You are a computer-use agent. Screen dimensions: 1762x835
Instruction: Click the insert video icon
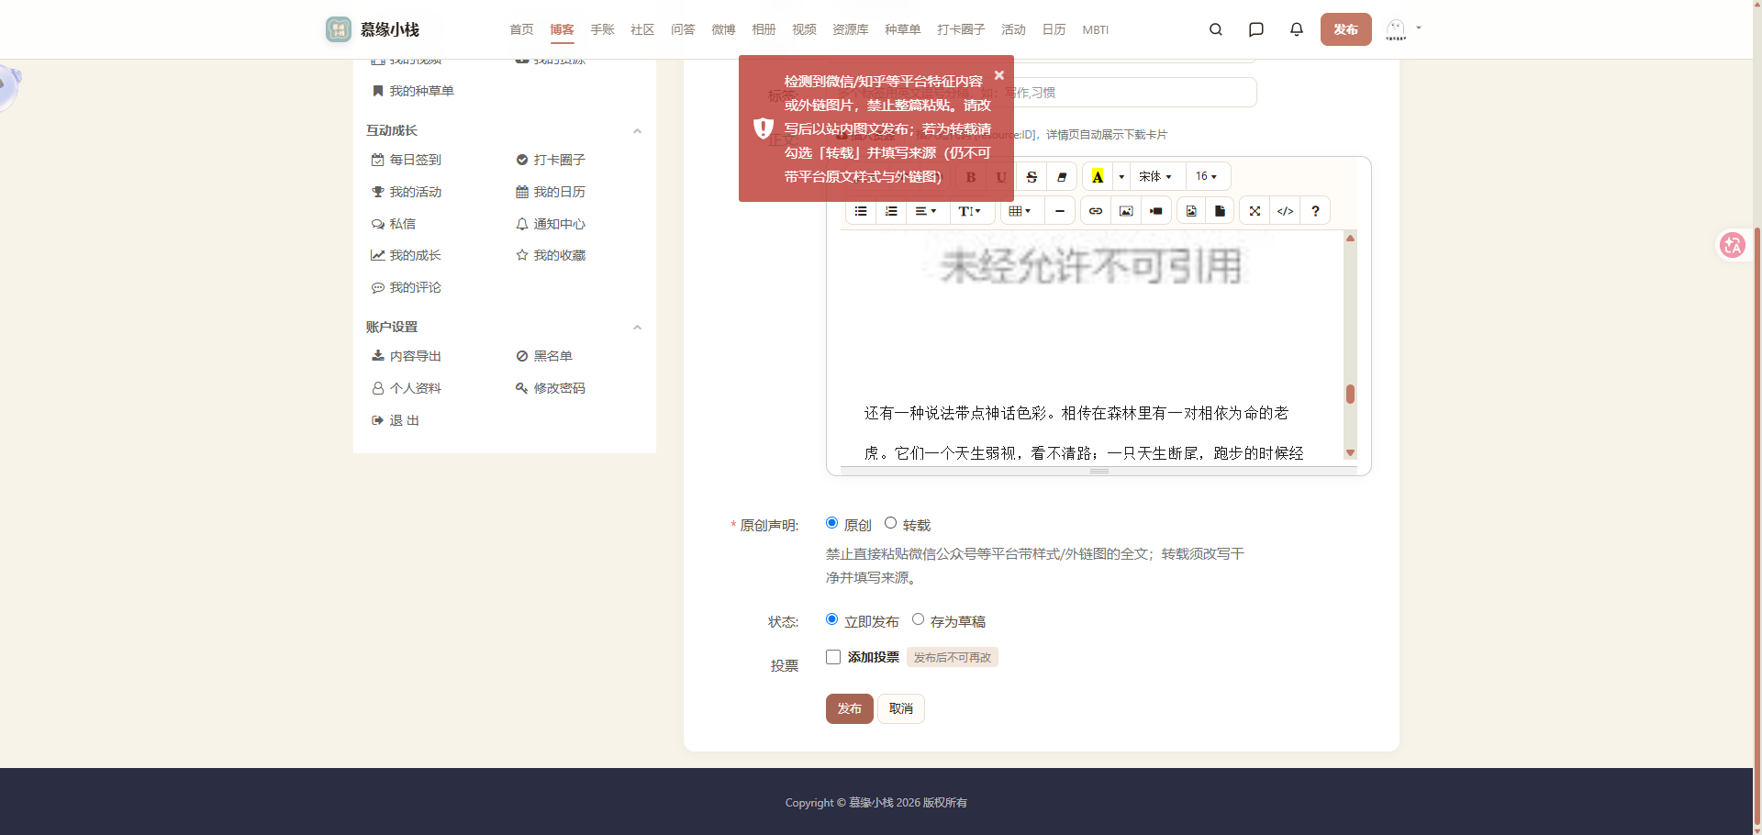coord(1156,211)
